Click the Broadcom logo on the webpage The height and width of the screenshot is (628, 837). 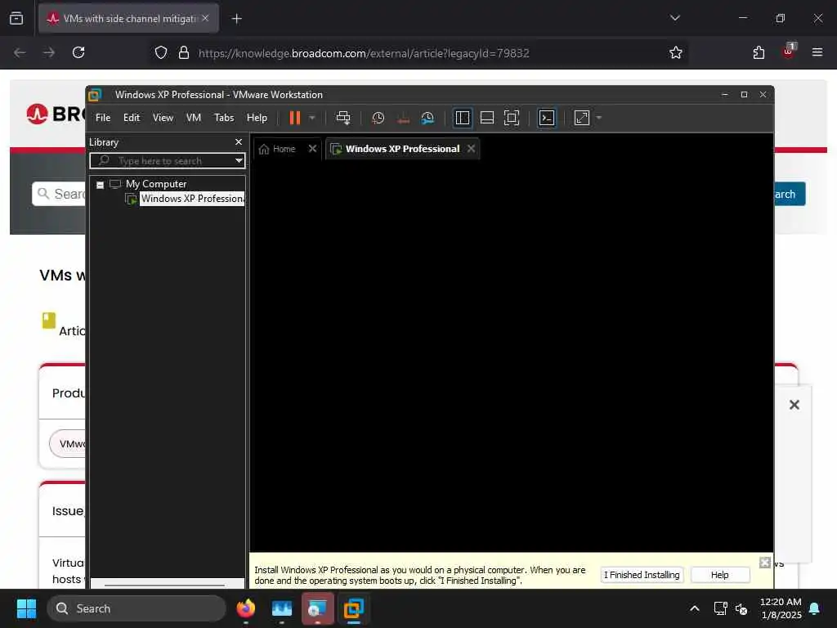pyautogui.click(x=56, y=114)
